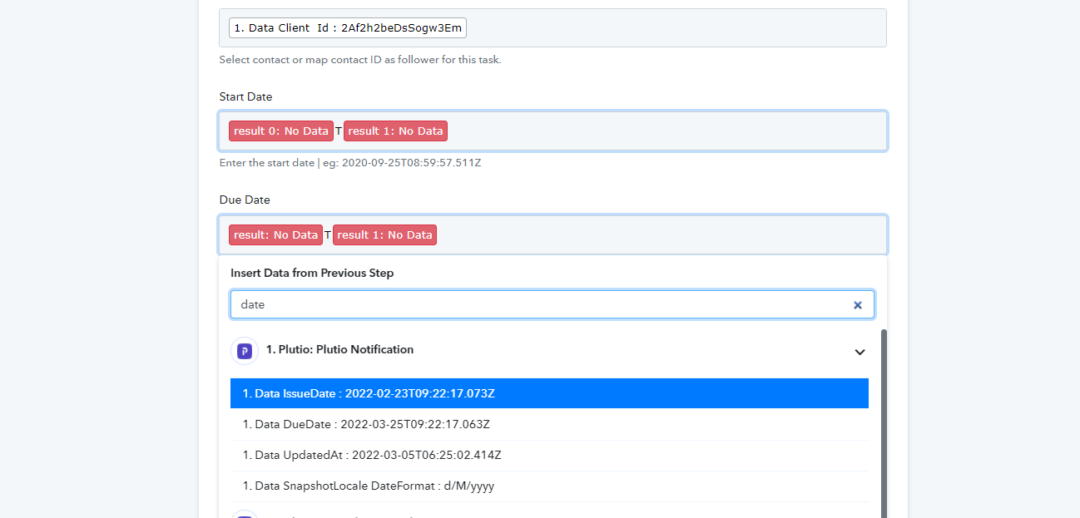Click '1. Plutio: Plutio Notification' header title

(x=339, y=349)
